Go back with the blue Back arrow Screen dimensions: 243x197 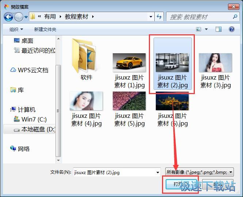pos(8,17)
